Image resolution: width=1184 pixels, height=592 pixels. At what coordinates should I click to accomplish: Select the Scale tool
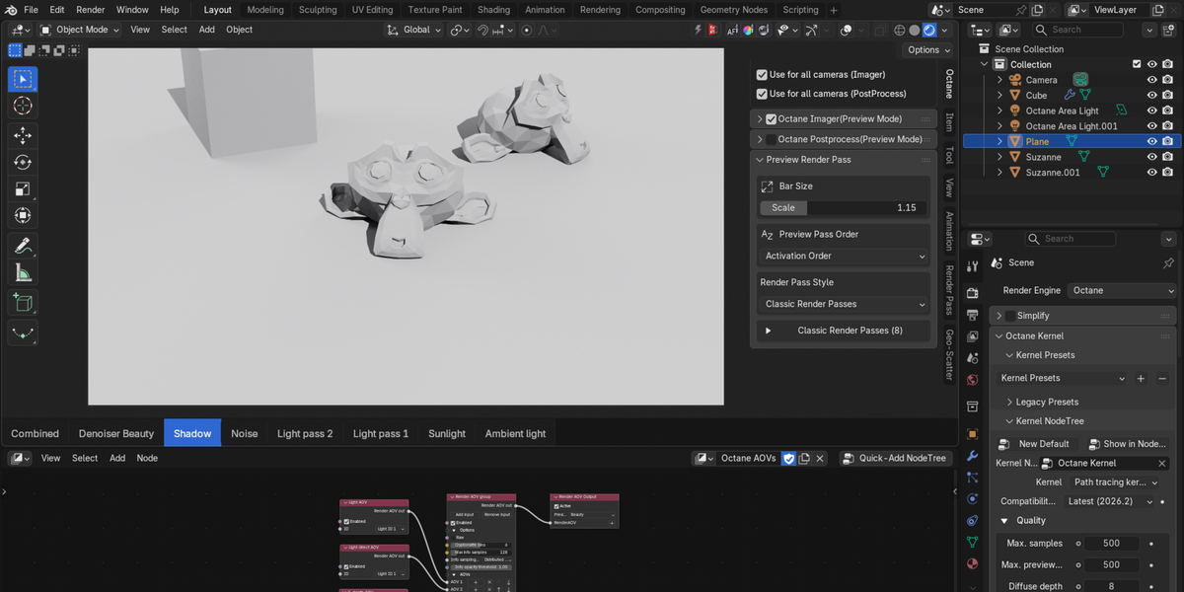[x=23, y=188]
